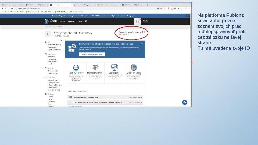The height and width of the screenshot is (145, 258).
Task: Open a new browser tab
Action: point(147,5)
